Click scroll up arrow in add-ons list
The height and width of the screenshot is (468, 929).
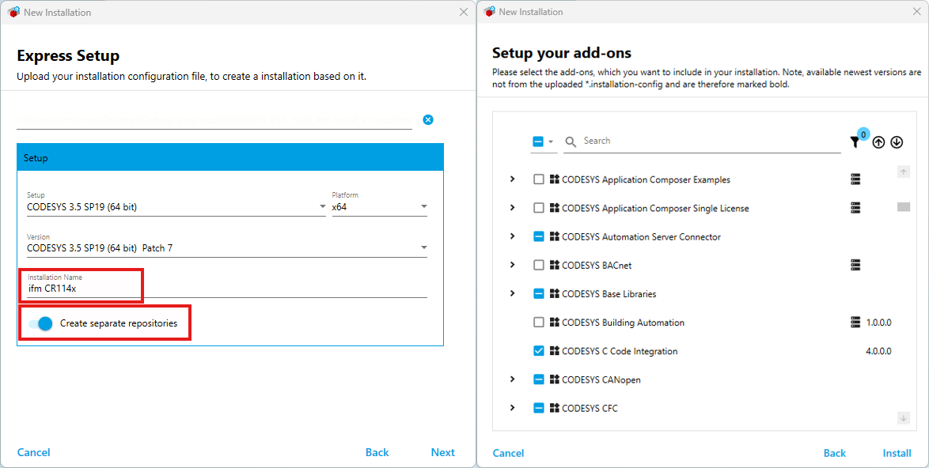click(904, 172)
